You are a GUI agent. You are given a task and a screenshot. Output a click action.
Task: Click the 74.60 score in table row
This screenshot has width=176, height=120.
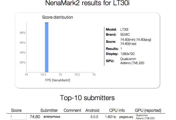point(35,117)
